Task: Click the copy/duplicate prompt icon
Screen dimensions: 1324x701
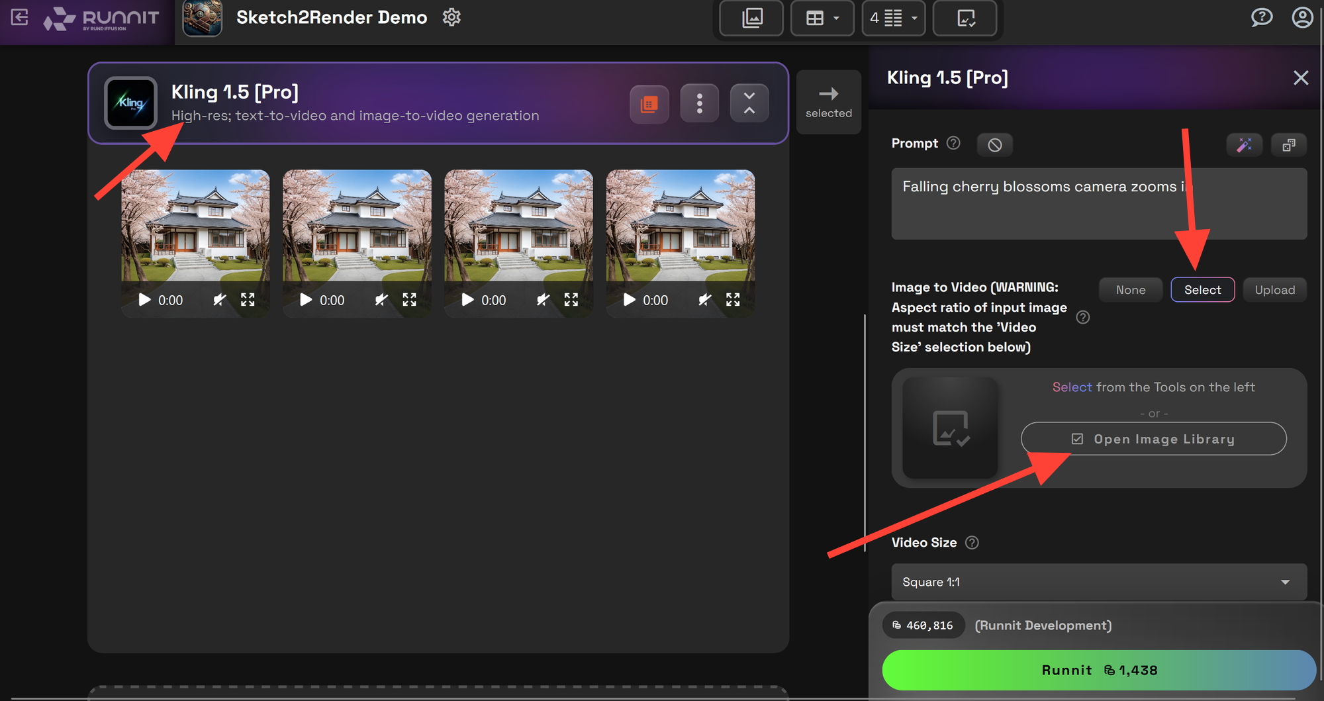Action: click(x=1288, y=145)
